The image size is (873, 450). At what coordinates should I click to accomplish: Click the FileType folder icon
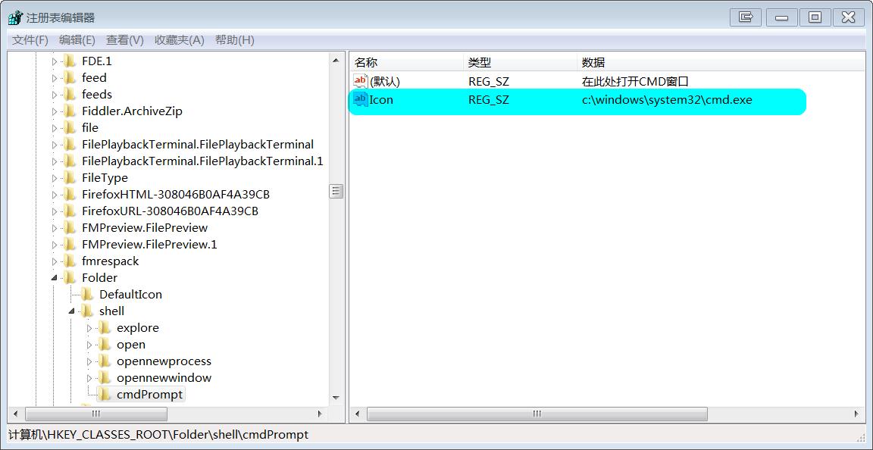(70, 178)
